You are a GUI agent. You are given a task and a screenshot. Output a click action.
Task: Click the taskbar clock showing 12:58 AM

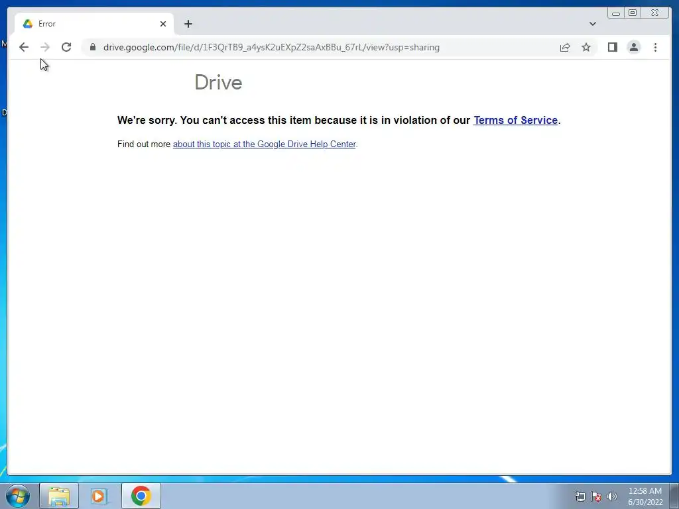(645, 496)
